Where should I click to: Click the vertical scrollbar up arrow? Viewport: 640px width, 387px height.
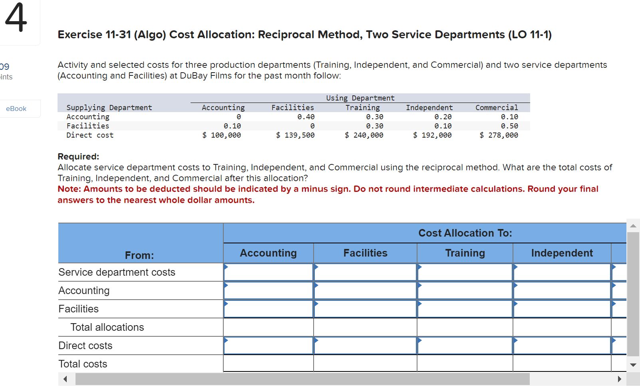click(633, 226)
